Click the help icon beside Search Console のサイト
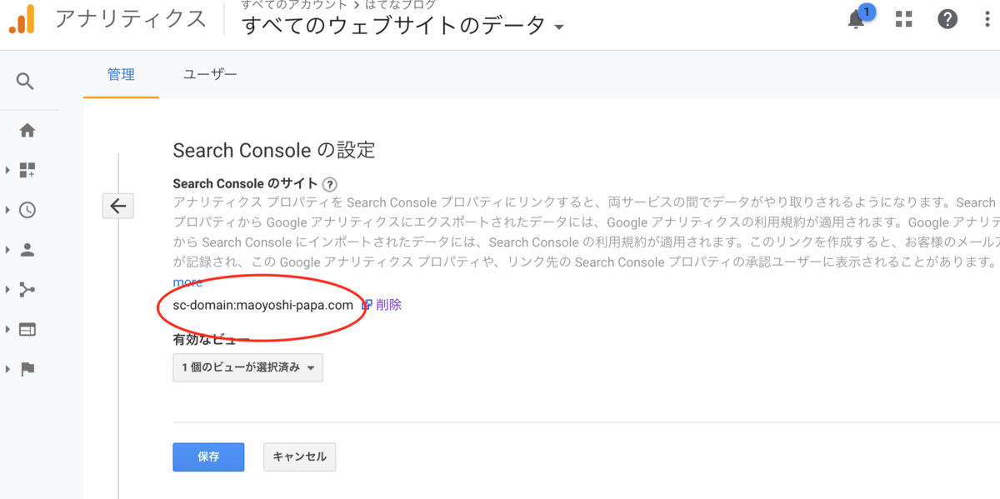Image resolution: width=1000 pixels, height=499 pixels. pyautogui.click(x=330, y=184)
